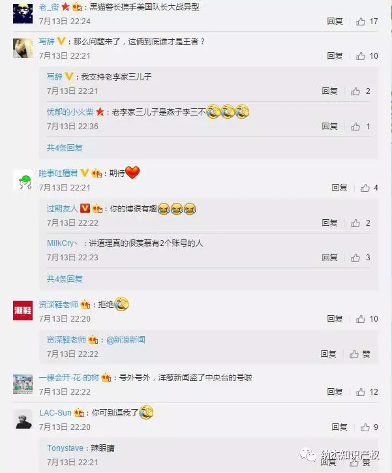Viewport: 392px width, 473px height.
Task: Open the @新浪新闻 mention link
Action: 125,340
